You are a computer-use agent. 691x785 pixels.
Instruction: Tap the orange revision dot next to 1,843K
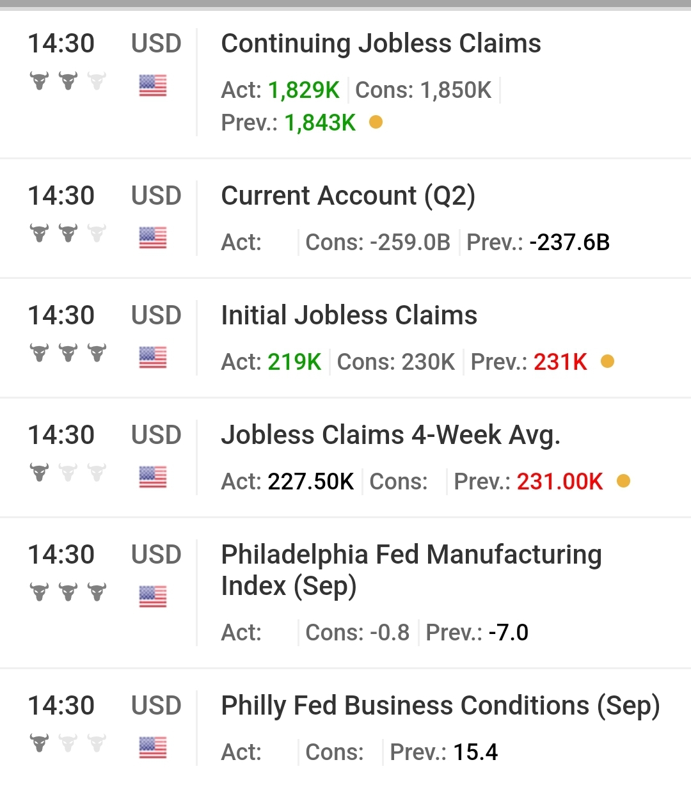376,122
